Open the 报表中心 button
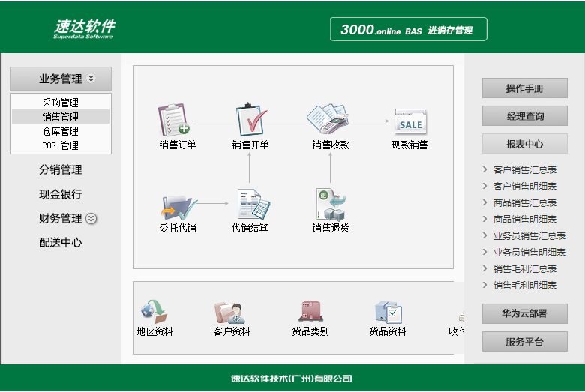 [x=524, y=144]
